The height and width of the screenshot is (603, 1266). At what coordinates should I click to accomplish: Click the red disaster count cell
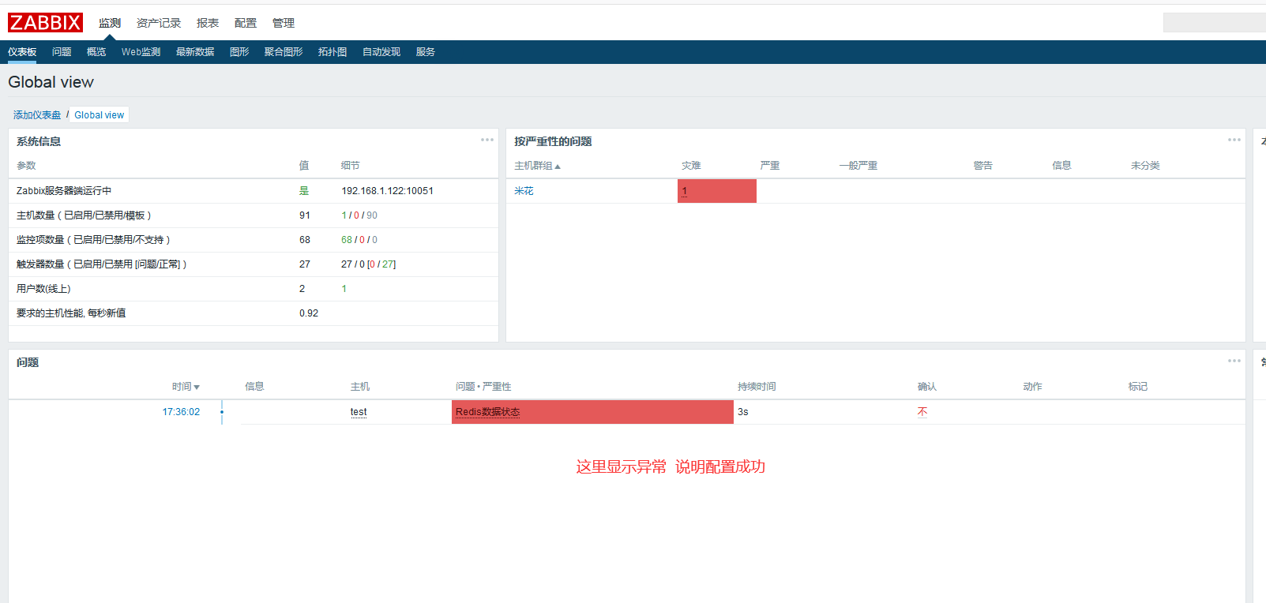coord(716,191)
